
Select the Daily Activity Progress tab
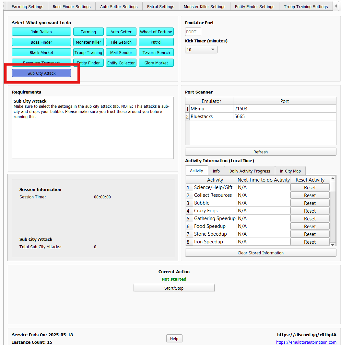coord(250,171)
